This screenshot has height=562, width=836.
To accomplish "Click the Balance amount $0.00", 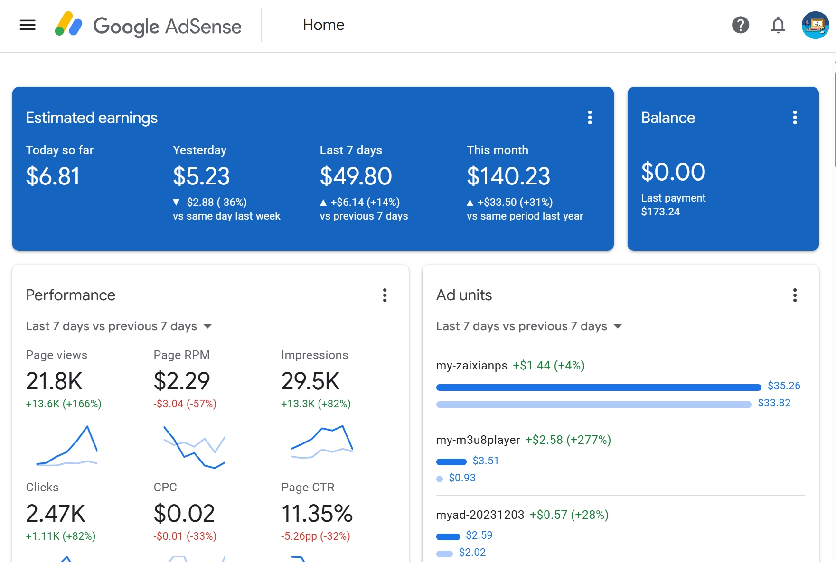I will [673, 172].
